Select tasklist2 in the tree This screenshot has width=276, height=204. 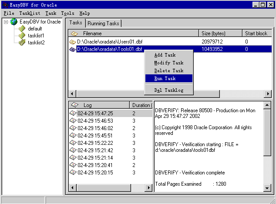tap(36, 43)
